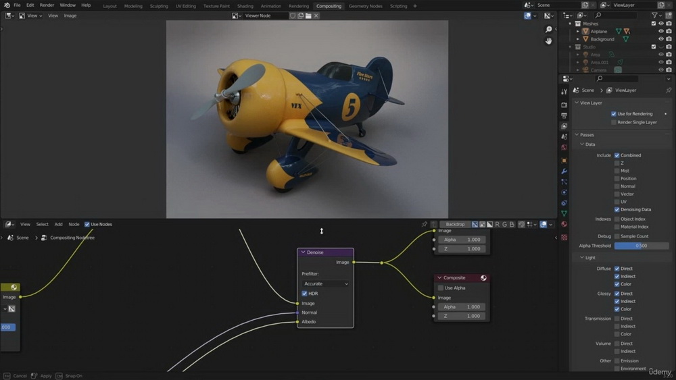Click the Scene breadcrumb in the node editor
Viewport: 676px width, 380px height.
[x=22, y=238]
